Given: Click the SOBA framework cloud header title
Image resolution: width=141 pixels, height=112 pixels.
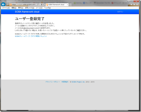Looking at the screenshot, I should [x=27, y=12].
